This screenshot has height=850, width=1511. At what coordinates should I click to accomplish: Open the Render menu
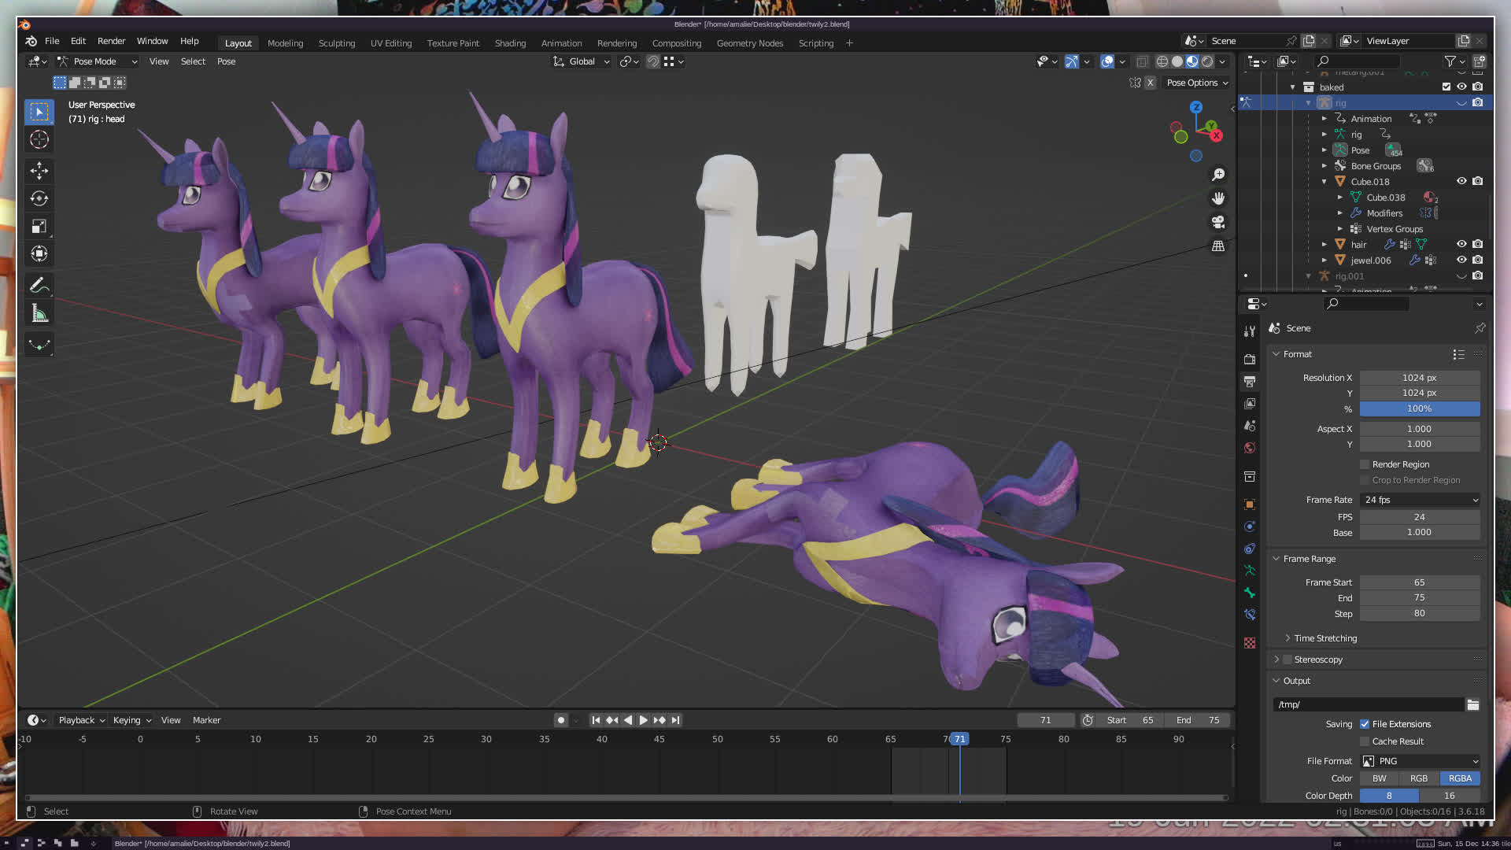click(x=111, y=41)
